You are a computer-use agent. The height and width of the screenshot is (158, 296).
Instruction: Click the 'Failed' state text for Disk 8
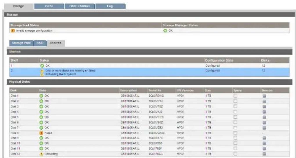coord(48,133)
